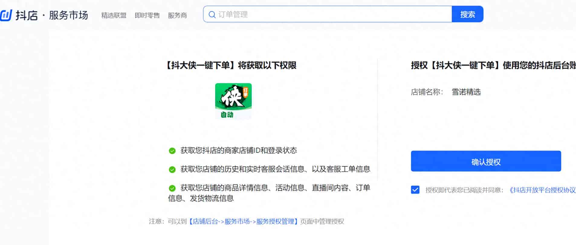The image size is (576, 245).
Task: Open 精选联盟 nav item
Action: click(x=114, y=15)
